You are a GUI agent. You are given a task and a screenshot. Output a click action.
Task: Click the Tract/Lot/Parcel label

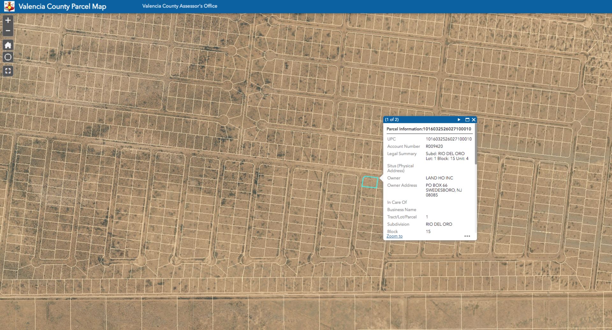pyautogui.click(x=402, y=217)
